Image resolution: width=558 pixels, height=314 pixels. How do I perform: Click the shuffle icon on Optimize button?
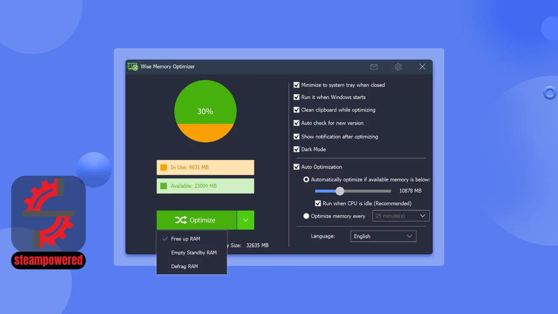181,220
